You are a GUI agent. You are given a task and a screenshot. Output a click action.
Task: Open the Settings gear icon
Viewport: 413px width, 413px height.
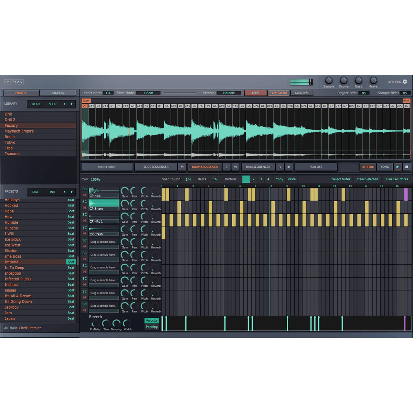[405, 82]
